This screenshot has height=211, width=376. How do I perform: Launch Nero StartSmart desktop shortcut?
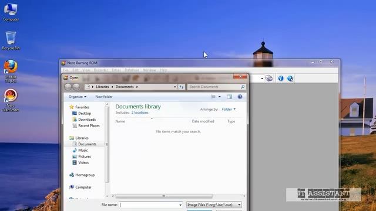(x=11, y=100)
